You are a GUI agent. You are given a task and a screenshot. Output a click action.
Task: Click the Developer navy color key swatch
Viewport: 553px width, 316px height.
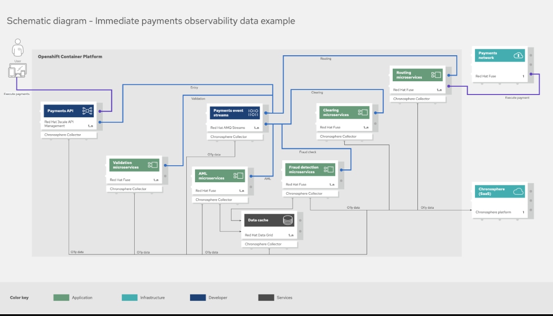(x=198, y=297)
